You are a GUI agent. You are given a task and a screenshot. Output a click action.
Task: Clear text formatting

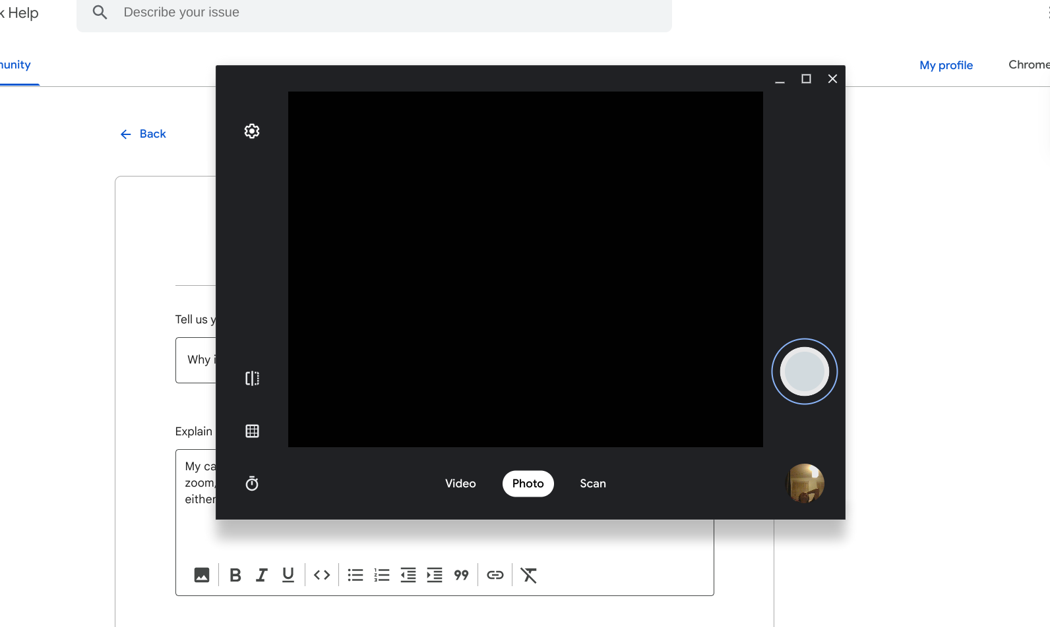(529, 575)
